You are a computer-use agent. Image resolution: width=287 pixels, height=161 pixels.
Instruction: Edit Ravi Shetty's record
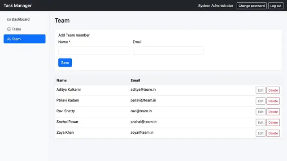coord(261,112)
